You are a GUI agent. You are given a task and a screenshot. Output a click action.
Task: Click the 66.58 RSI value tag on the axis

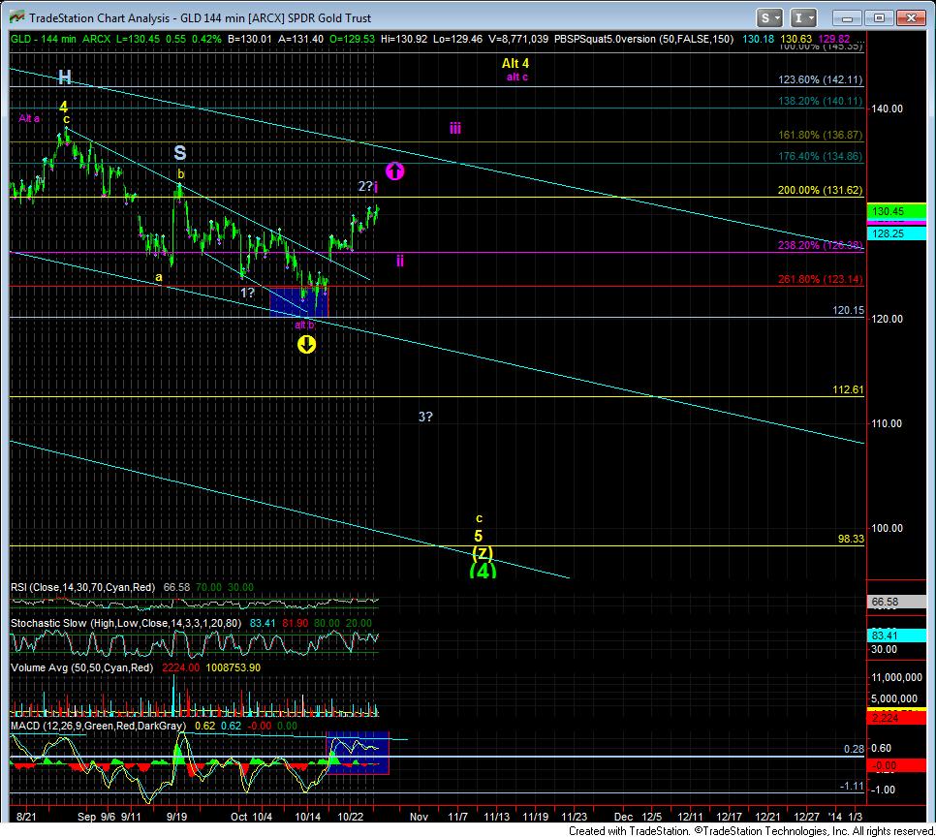896,602
